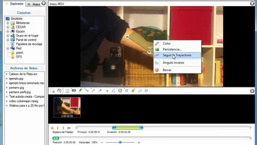The height and width of the screenshot is (145, 257).
Task: Click the Ángulo inverso icon
Action: (157, 63)
